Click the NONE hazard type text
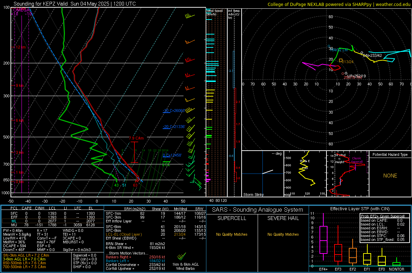Viewport: 412px width, 273px height. coord(390,176)
